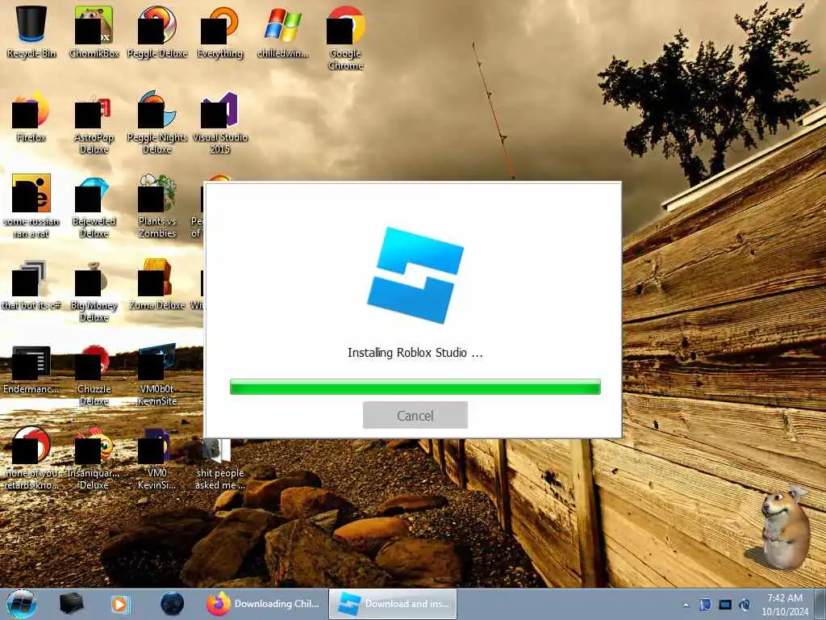The height and width of the screenshot is (620, 826).
Task: Open the Recycle Bin desktop icon
Action: (x=31, y=31)
